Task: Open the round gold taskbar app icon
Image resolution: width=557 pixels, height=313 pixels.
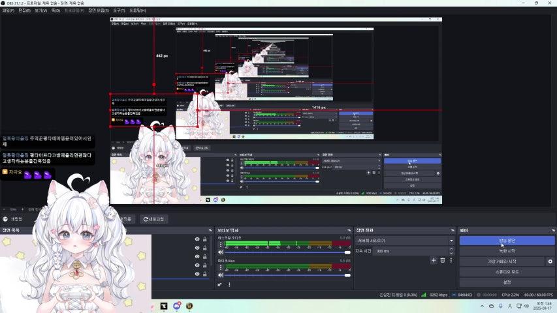Action: 189,306
